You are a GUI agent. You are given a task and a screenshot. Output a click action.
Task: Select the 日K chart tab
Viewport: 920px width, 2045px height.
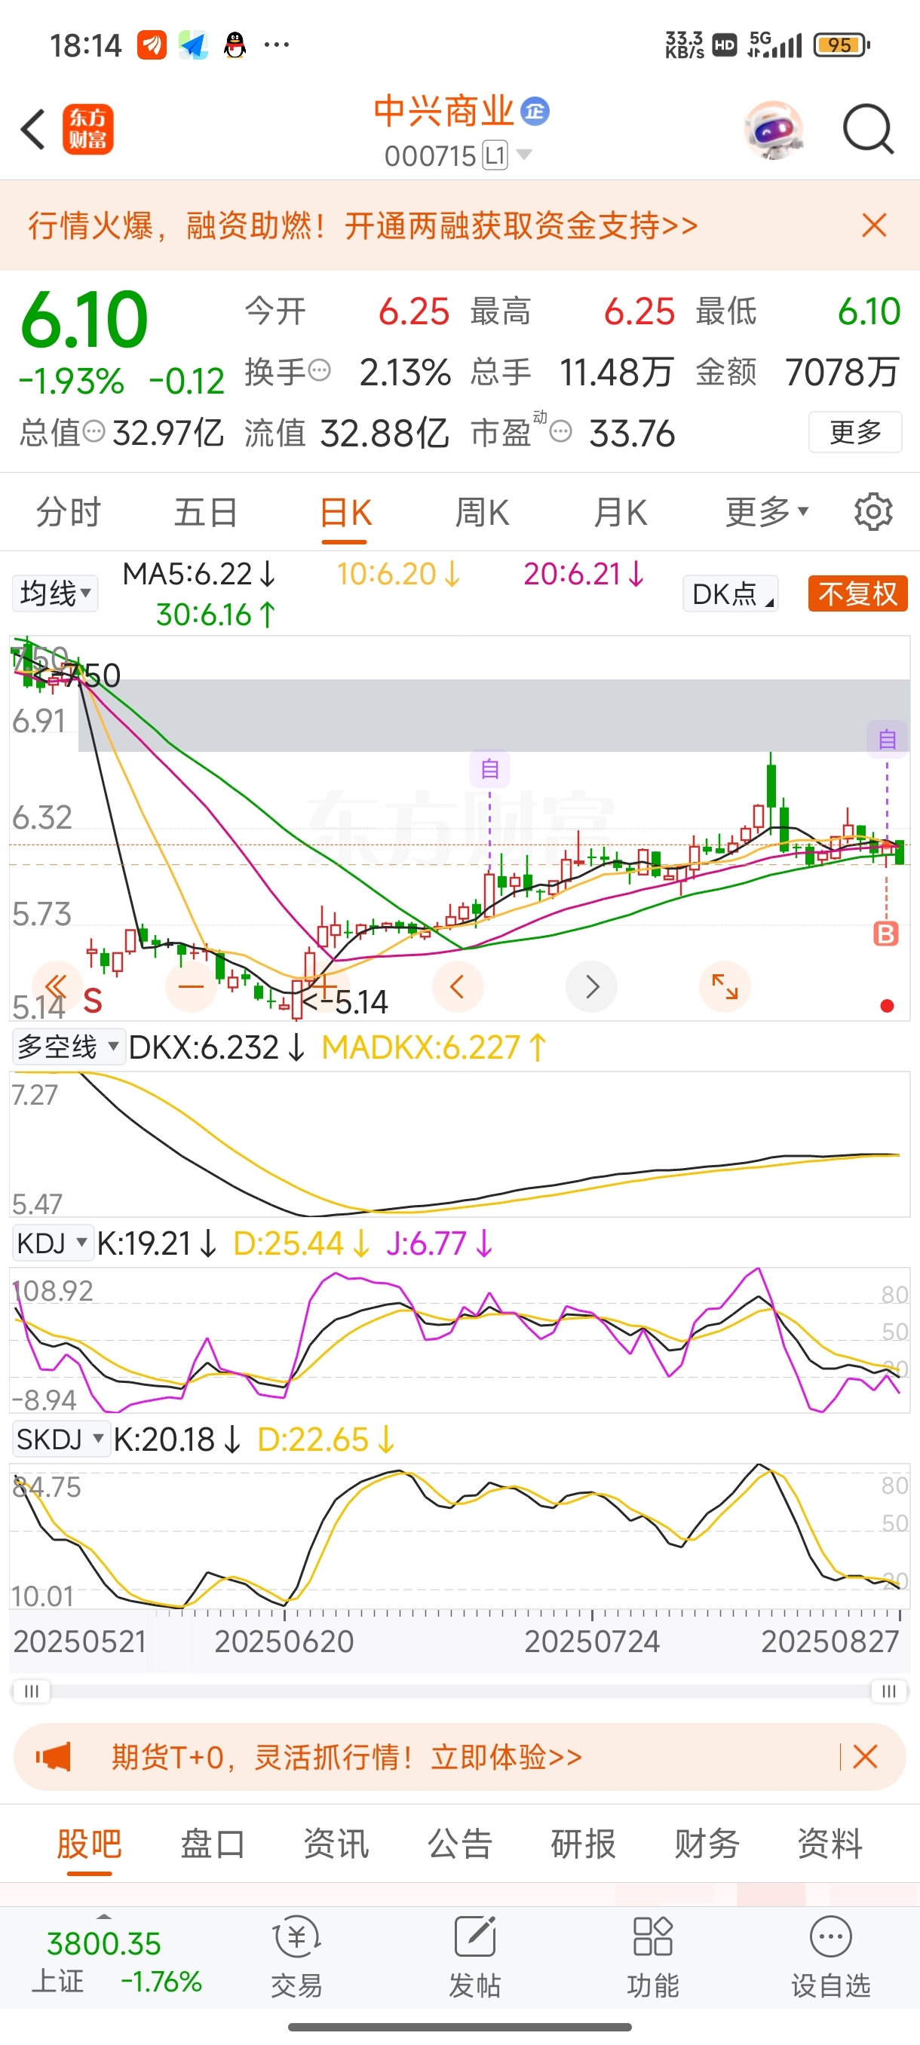pyautogui.click(x=345, y=513)
